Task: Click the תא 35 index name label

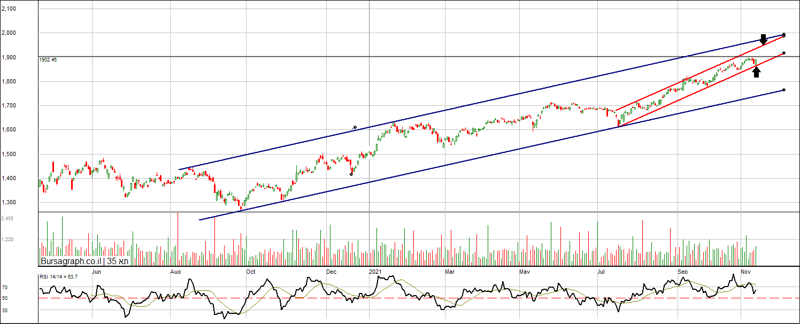Action: [x=118, y=261]
